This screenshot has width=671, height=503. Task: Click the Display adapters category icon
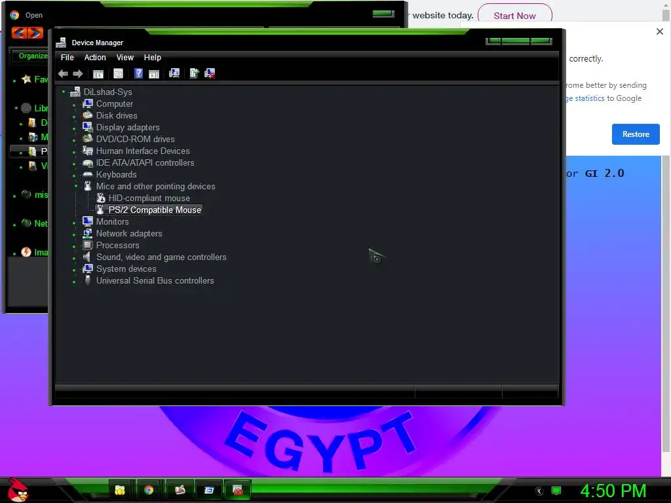88,127
